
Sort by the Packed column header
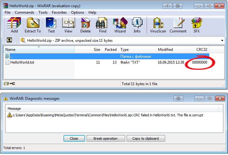pos(110,50)
